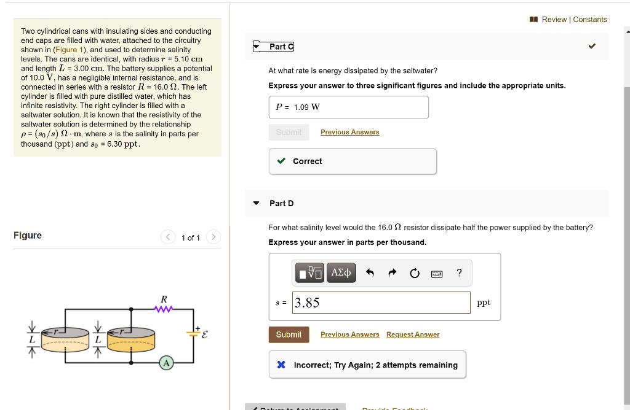Viewport: 630px width, 410px height.
Task: Open the Review link
Action: pyautogui.click(x=554, y=20)
